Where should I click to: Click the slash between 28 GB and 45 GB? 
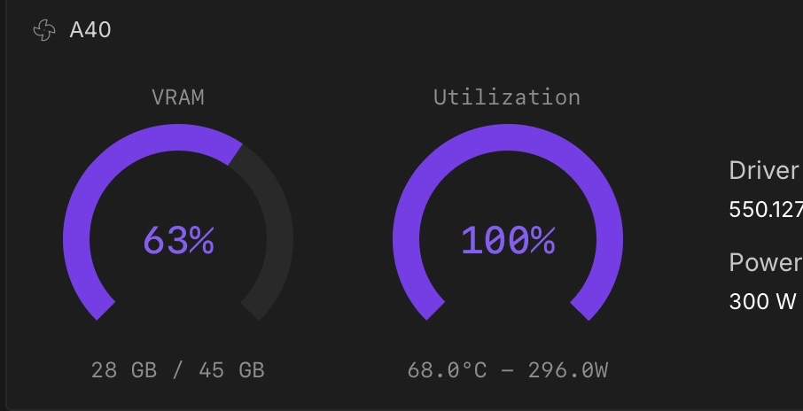(178, 369)
